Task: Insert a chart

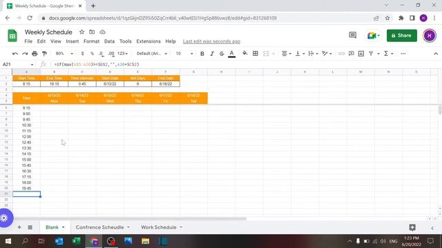Action: [361, 54]
